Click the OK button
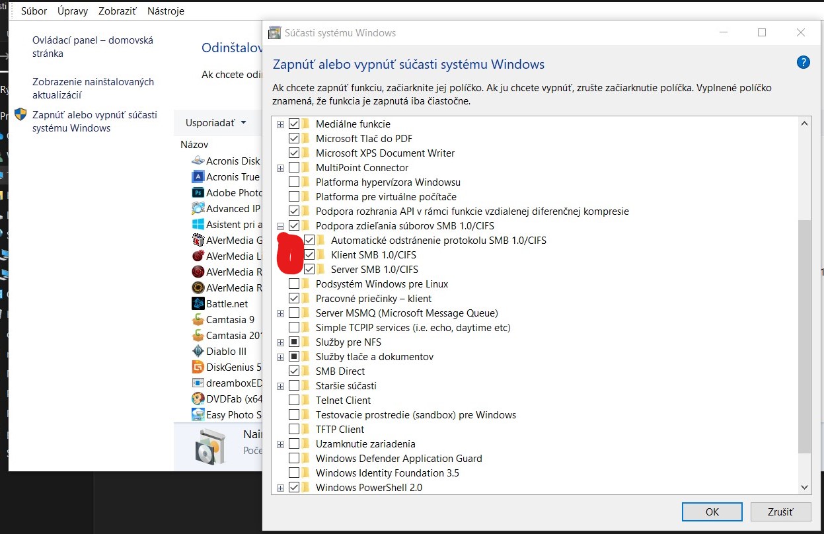Screen dimensions: 824x534 [712, 512]
